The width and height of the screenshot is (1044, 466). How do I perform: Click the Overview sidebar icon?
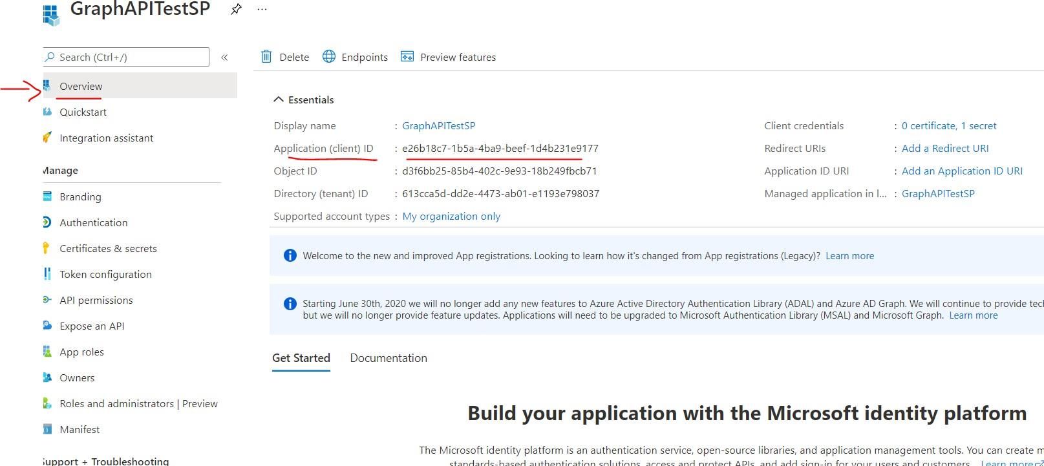[47, 86]
